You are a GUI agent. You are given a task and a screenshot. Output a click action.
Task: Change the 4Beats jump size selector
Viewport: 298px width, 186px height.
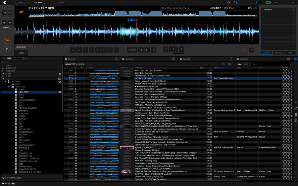pyautogui.click(x=7, y=28)
